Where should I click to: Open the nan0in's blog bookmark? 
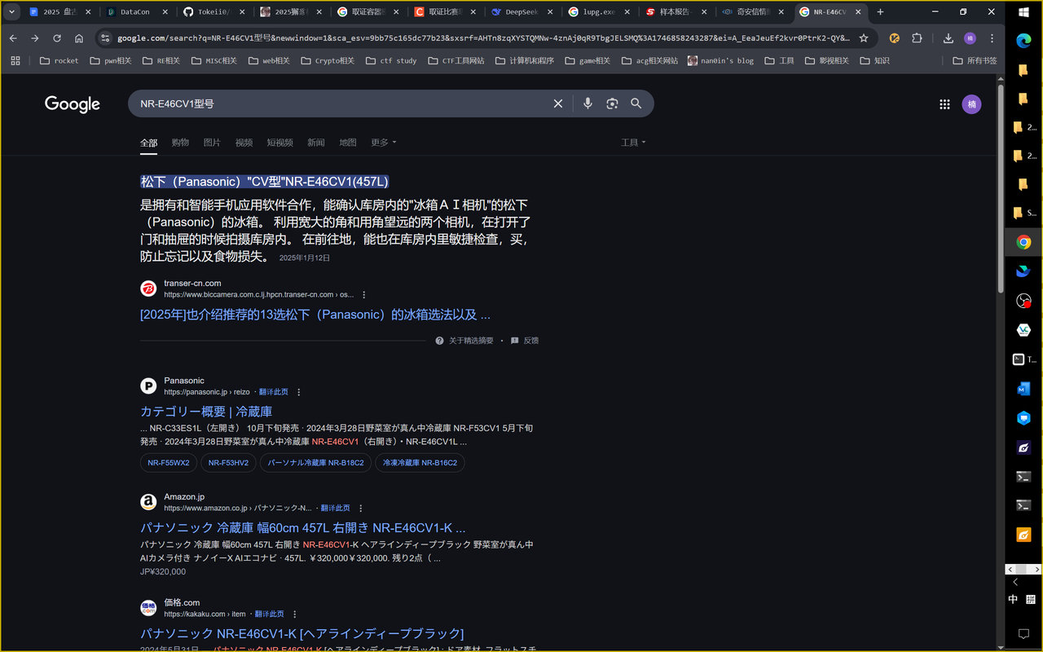tap(720, 60)
